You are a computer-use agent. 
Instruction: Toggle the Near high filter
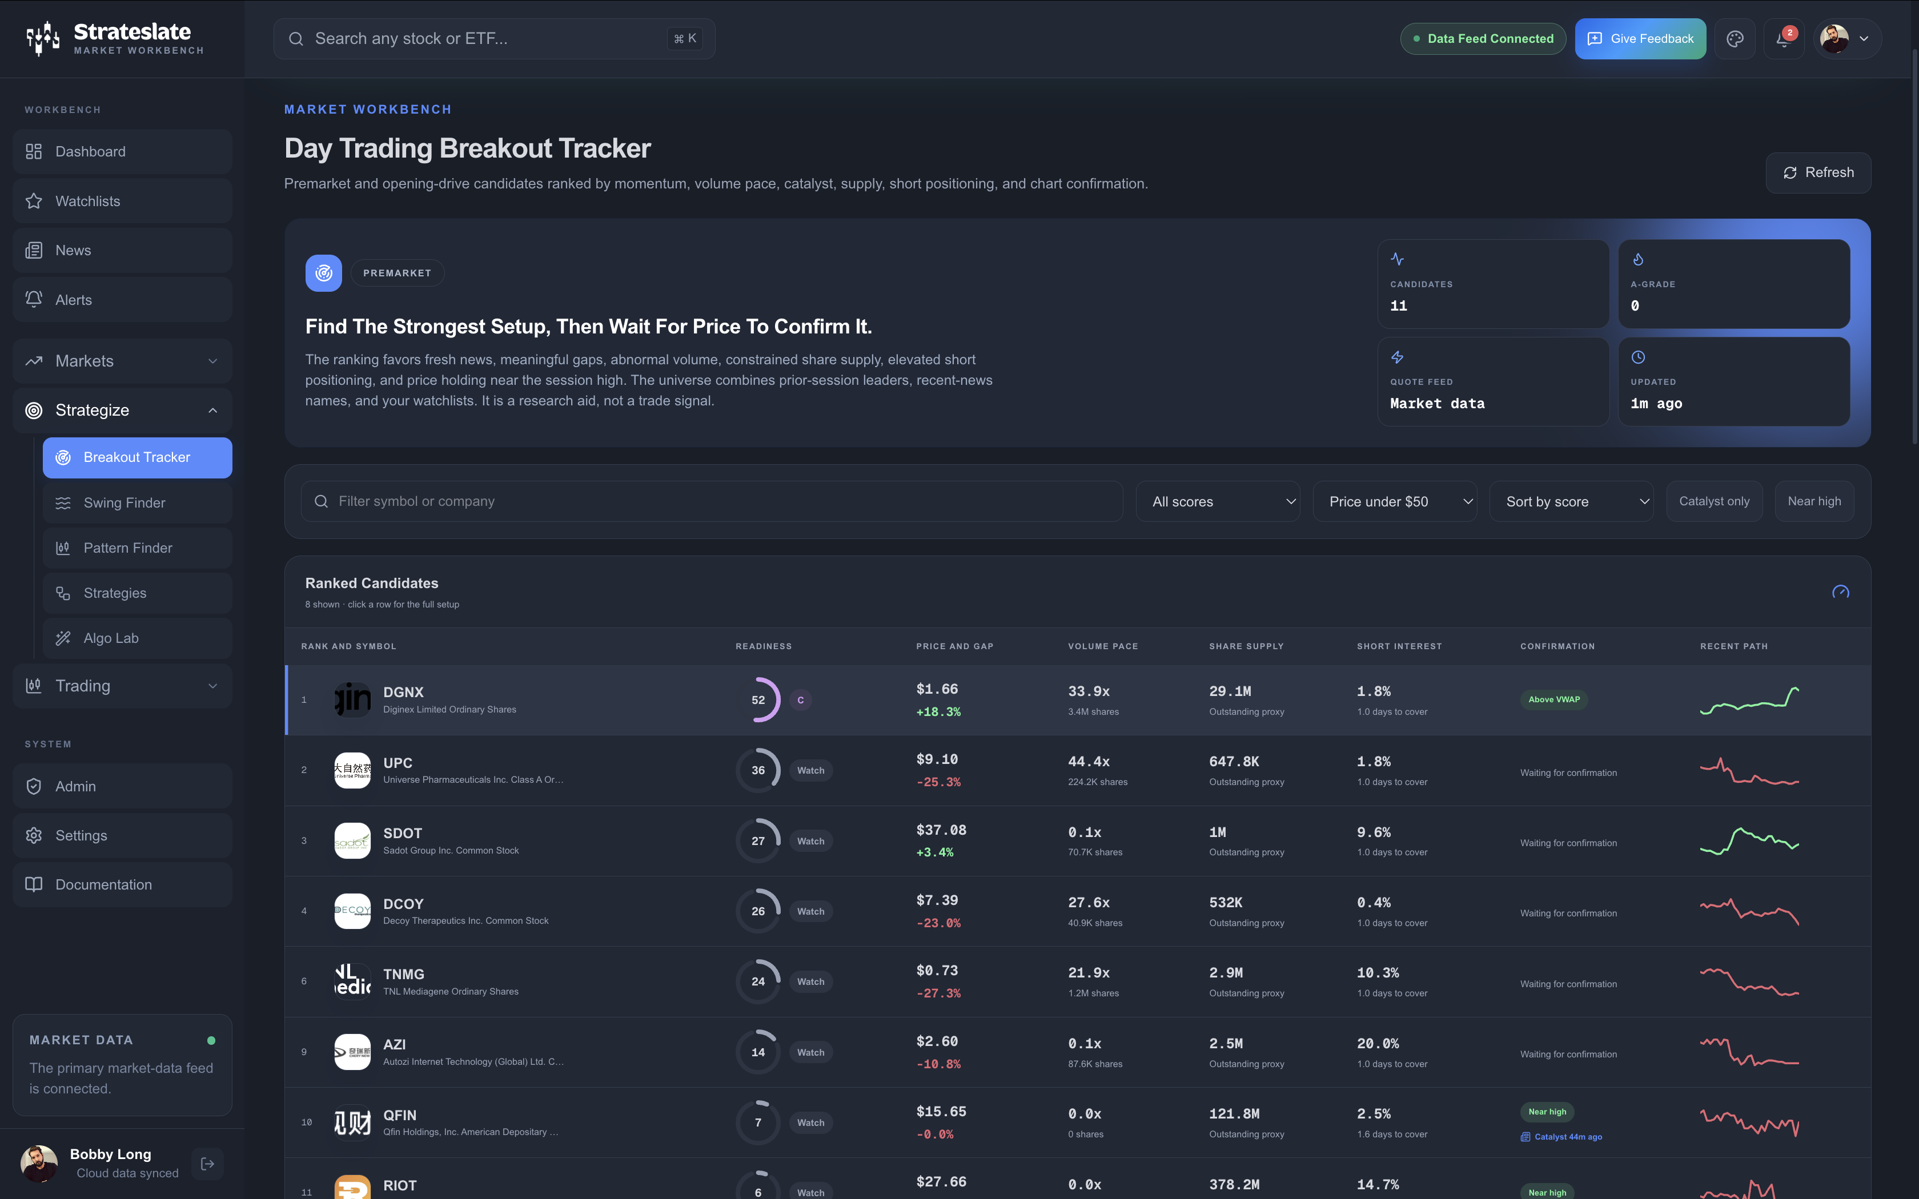point(1813,501)
